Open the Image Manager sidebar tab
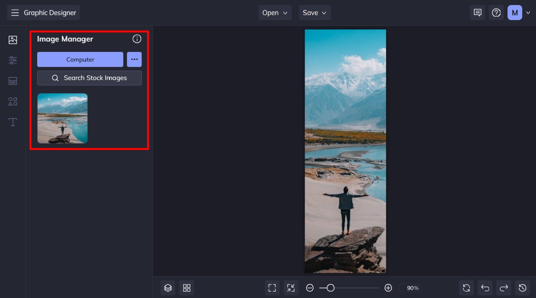536x298 pixels. tap(13, 40)
